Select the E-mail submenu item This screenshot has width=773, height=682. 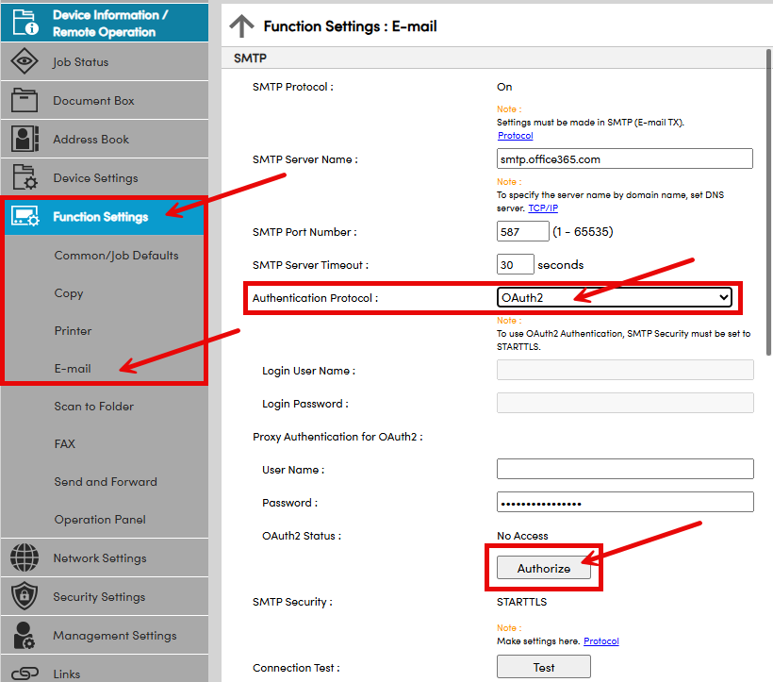point(73,369)
